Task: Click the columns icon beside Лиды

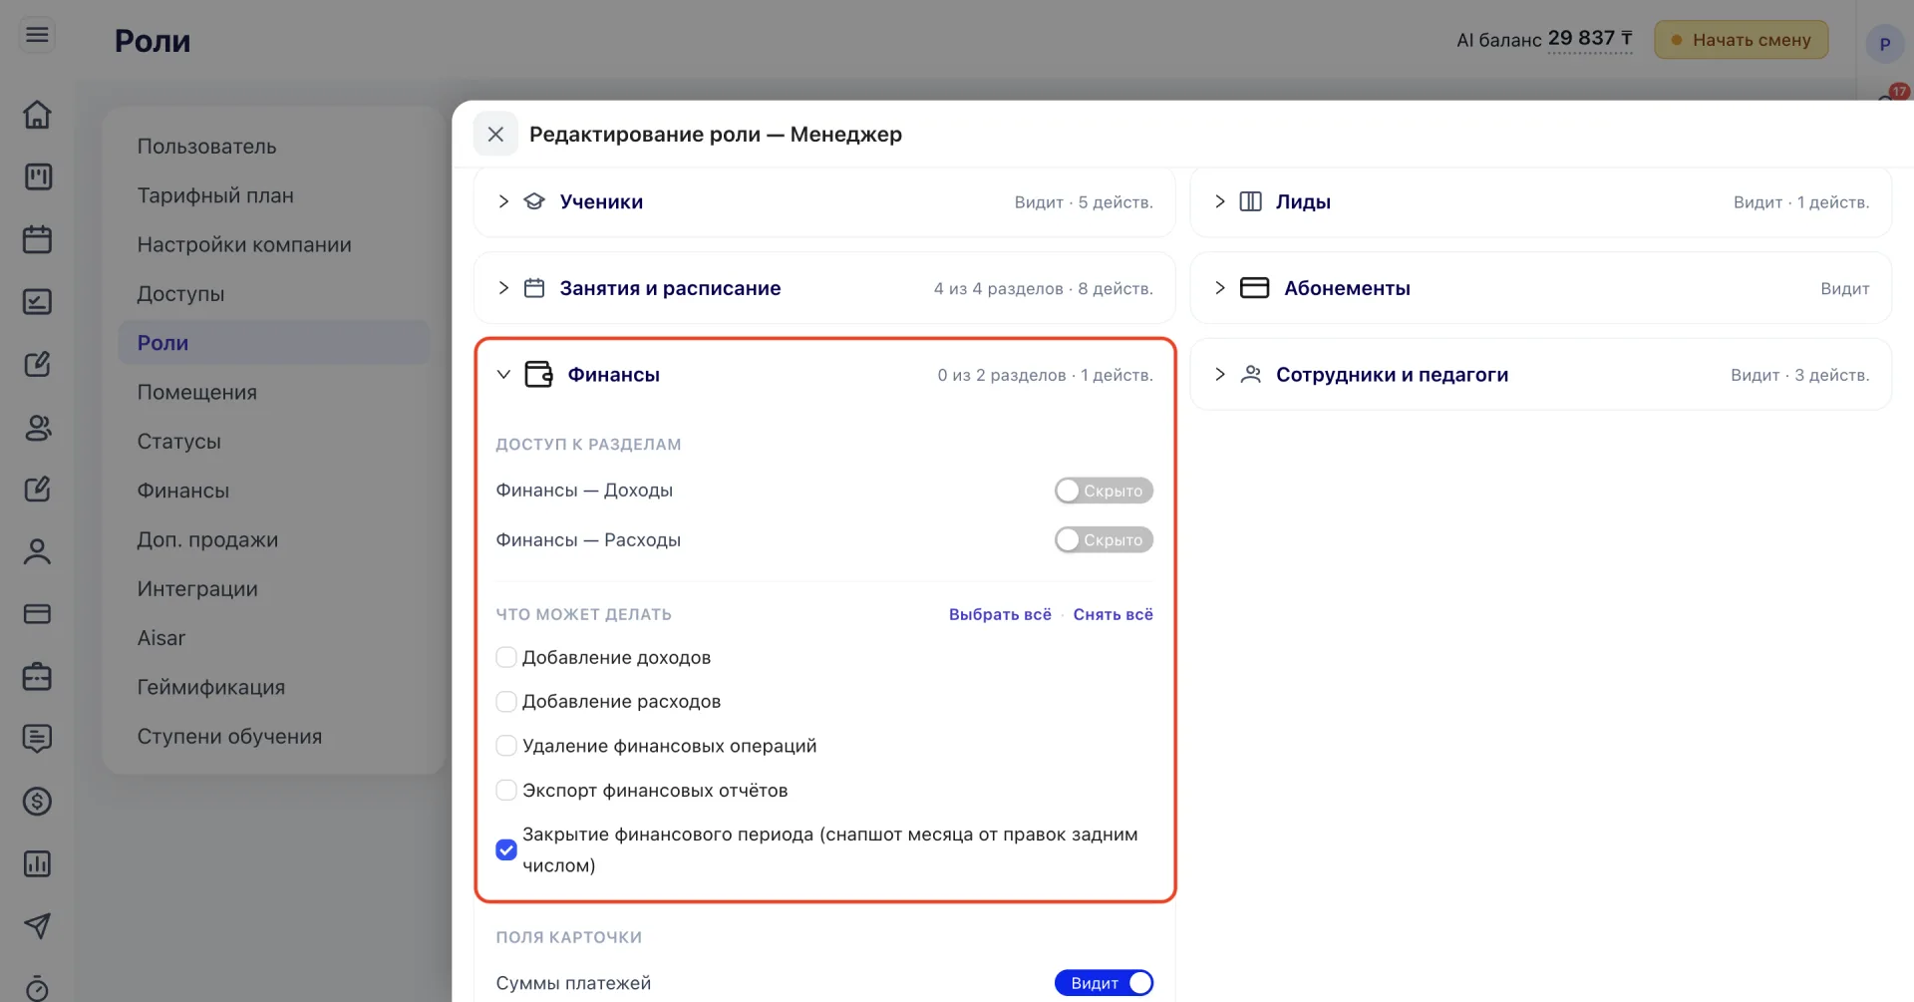Action: (x=1250, y=201)
